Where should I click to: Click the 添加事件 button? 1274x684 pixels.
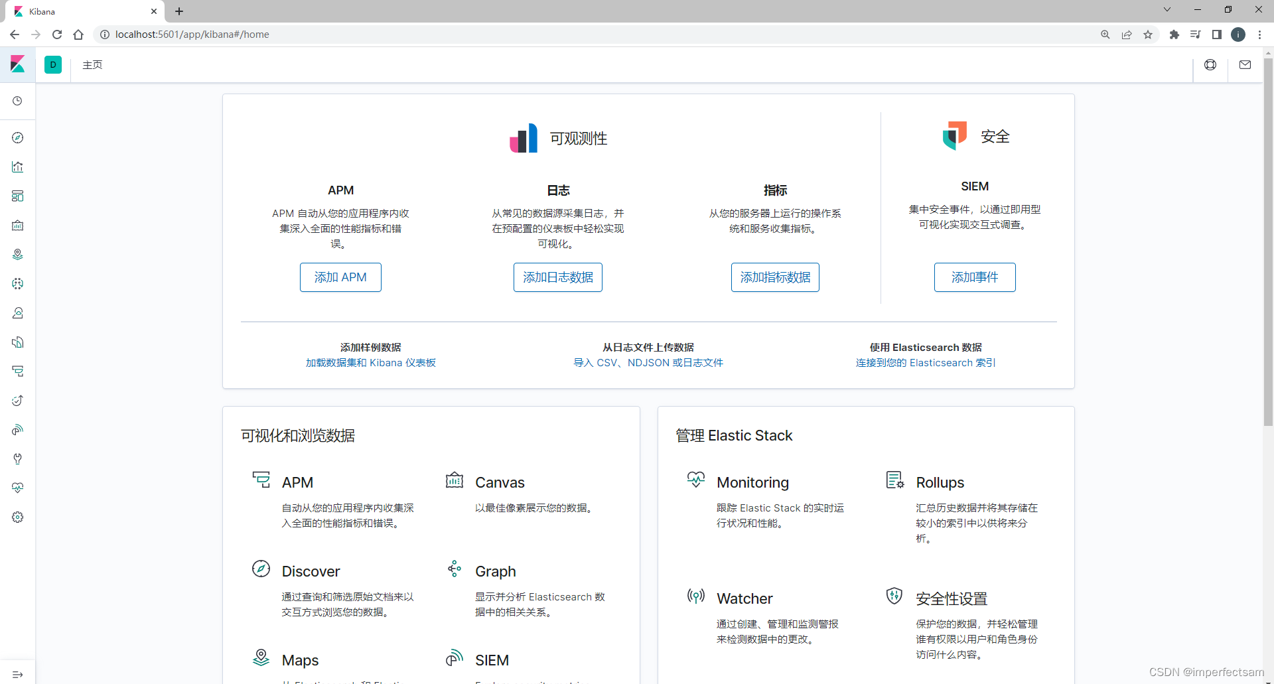(975, 277)
